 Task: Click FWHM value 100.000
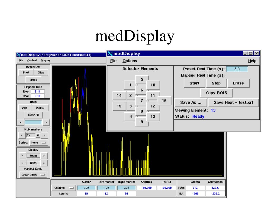point(167,188)
